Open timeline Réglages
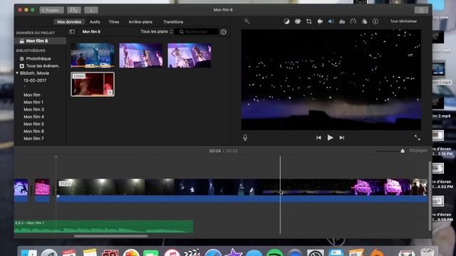456x256 pixels. coord(418,150)
